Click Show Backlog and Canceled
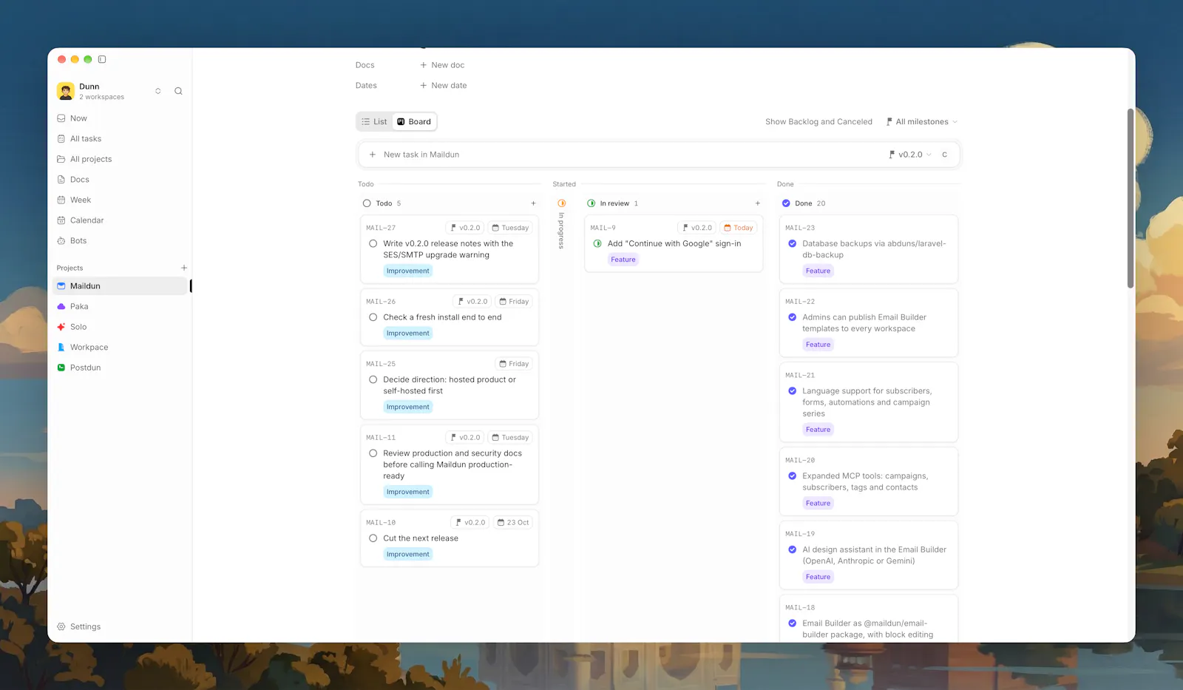 pos(818,122)
